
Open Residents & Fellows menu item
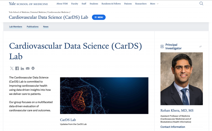(x=111, y=4)
